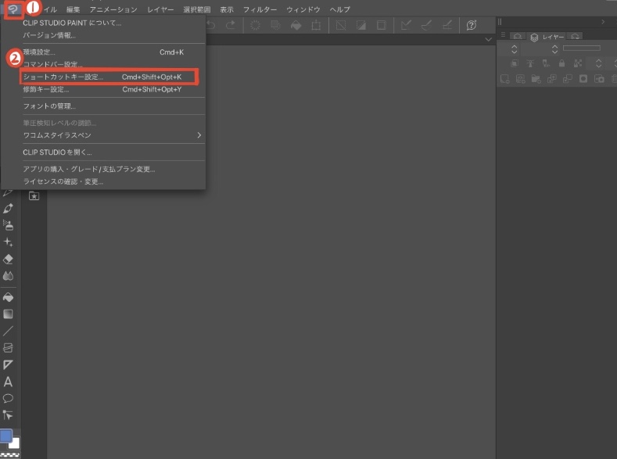Viewport: 617px width, 459px height.
Task: Switch to the レイヤー palette tab
Action: pyautogui.click(x=547, y=37)
